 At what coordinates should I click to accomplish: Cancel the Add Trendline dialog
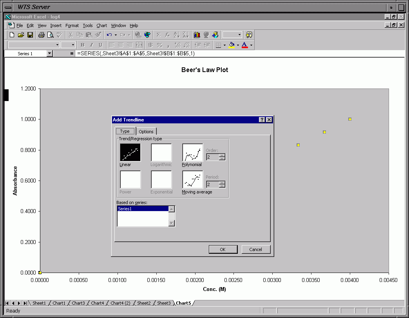255,249
